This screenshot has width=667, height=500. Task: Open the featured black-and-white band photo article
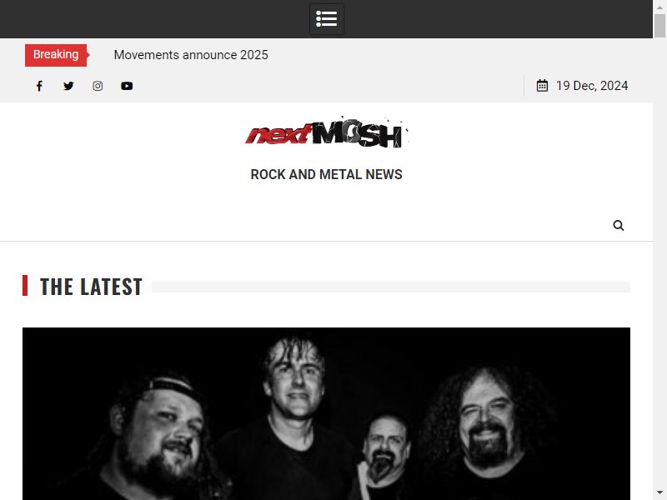[326, 413]
